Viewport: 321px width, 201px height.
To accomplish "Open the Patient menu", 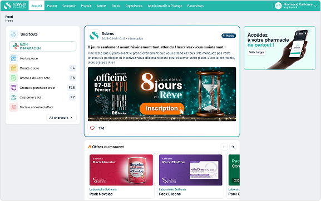I will coord(52,6).
